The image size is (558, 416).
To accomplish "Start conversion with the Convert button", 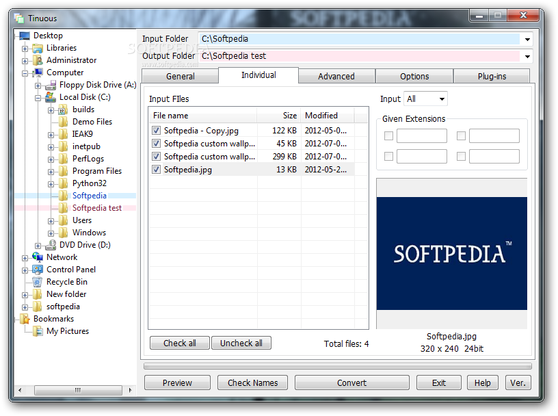I will [x=352, y=383].
